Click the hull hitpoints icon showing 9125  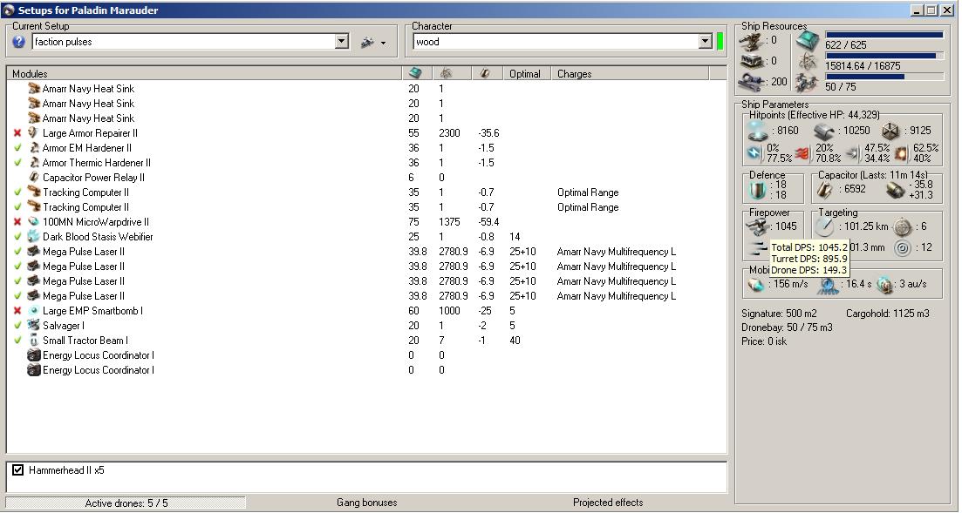tap(890, 131)
